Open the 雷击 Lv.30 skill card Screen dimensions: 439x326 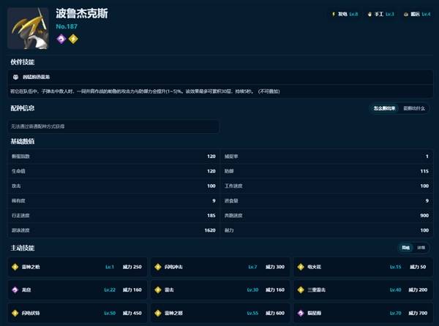point(220,290)
